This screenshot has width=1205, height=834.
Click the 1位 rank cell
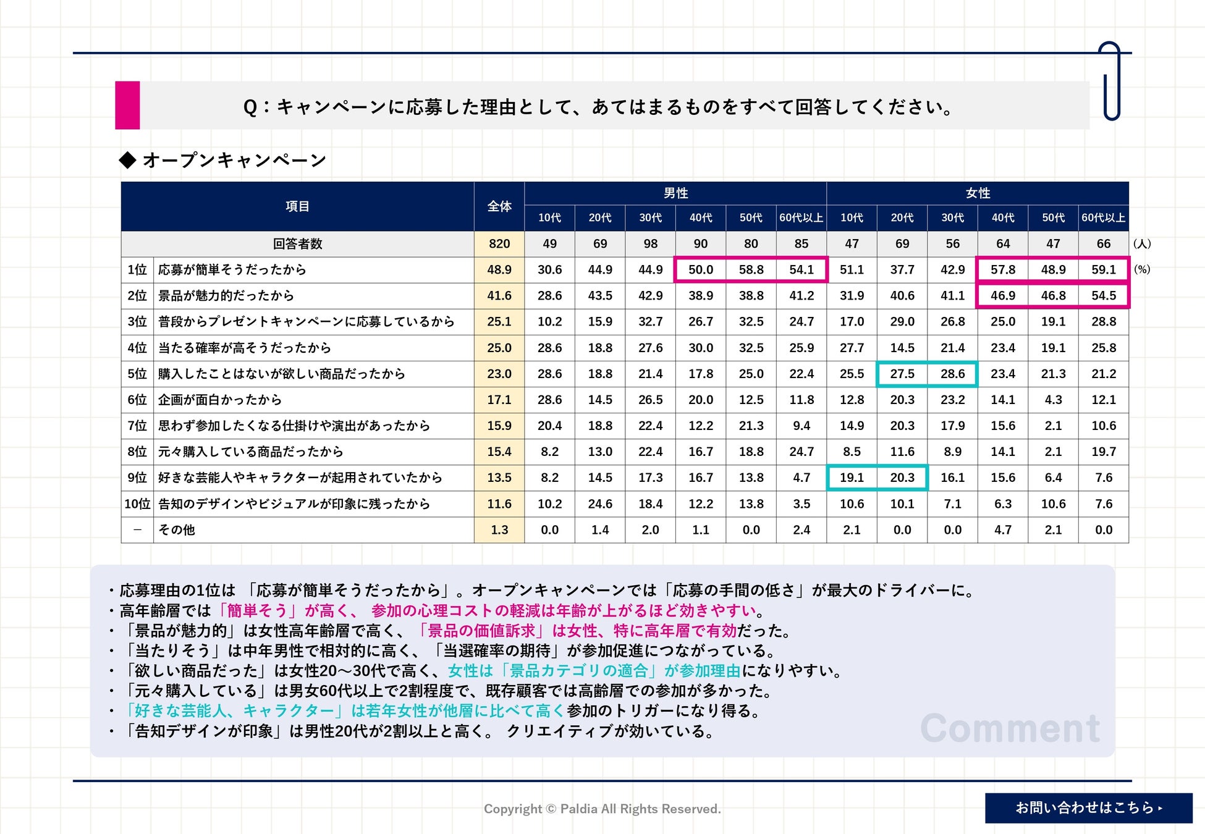coord(137,270)
